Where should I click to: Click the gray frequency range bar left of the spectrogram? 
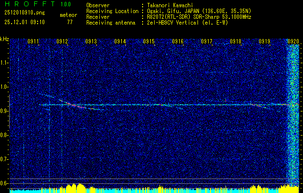[9, 111]
